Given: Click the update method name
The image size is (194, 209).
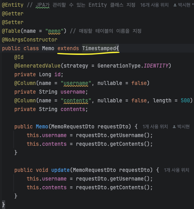Looking at the screenshot, I should (x=60, y=170).
